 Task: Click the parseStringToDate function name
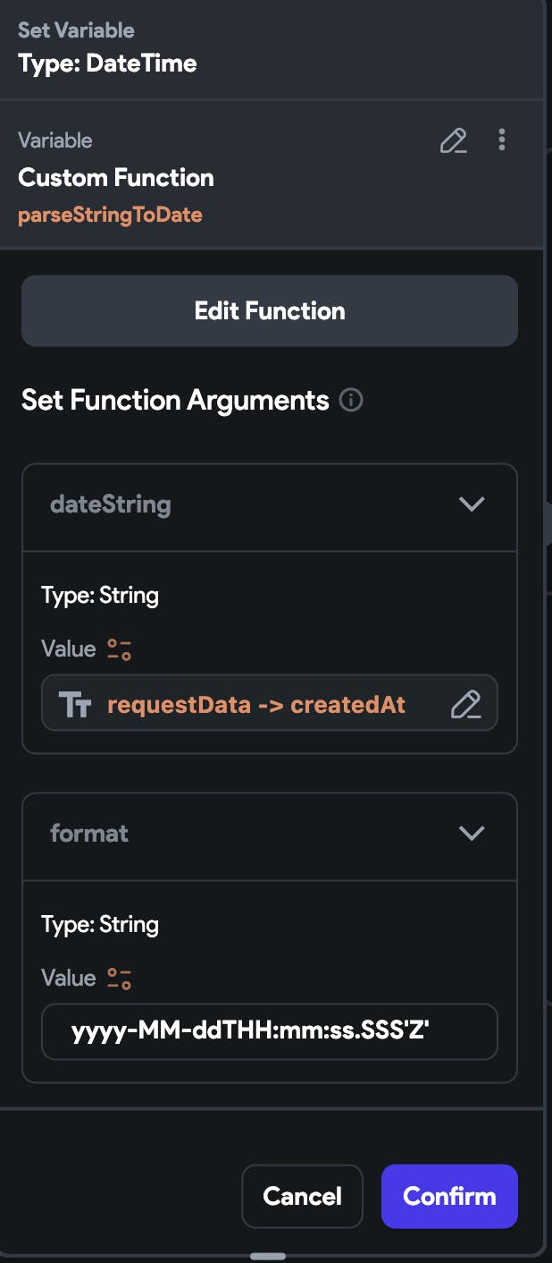(x=110, y=216)
